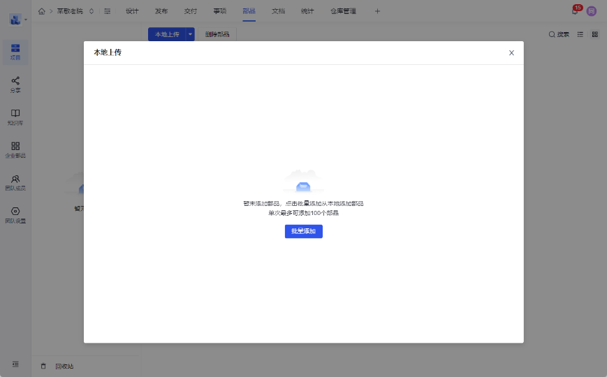Viewport: 607px width, 377px height.
Task: Expand the project name switcher chevron
Action: pyautogui.click(x=92, y=11)
